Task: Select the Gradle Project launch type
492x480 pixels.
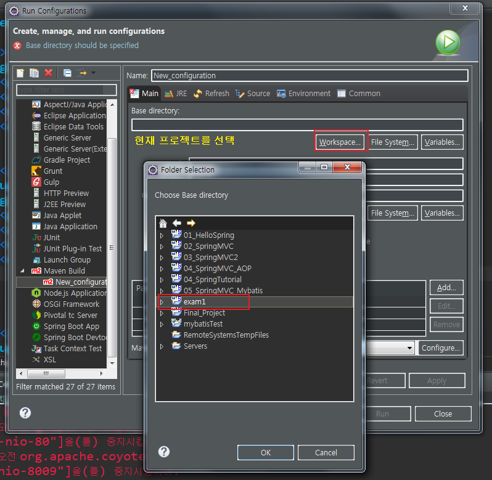Action: (x=61, y=160)
